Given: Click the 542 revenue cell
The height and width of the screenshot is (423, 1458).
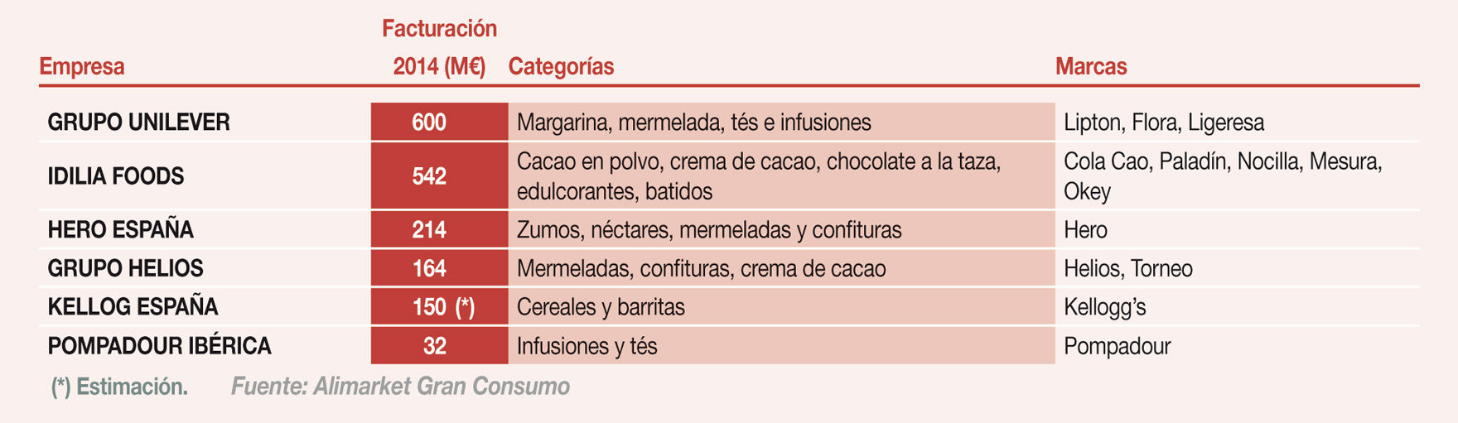Looking at the screenshot, I should click(x=429, y=176).
